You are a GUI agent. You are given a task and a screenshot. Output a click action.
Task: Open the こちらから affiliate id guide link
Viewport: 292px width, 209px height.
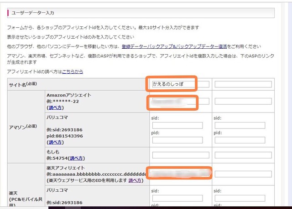(x=73, y=71)
